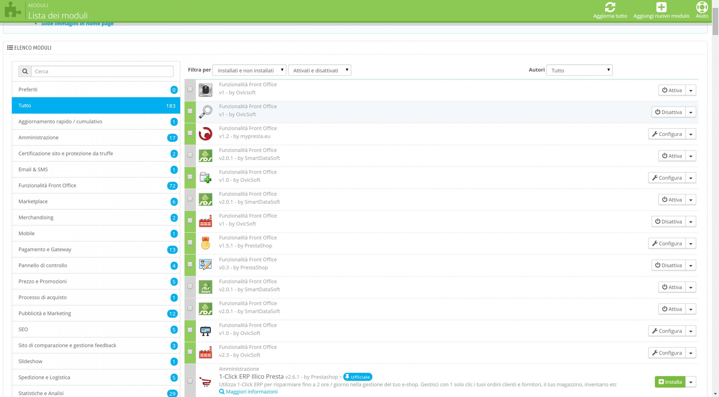The height and width of the screenshot is (397, 719).
Task: Click the search icon beside Cerca field
Action: 25,71
